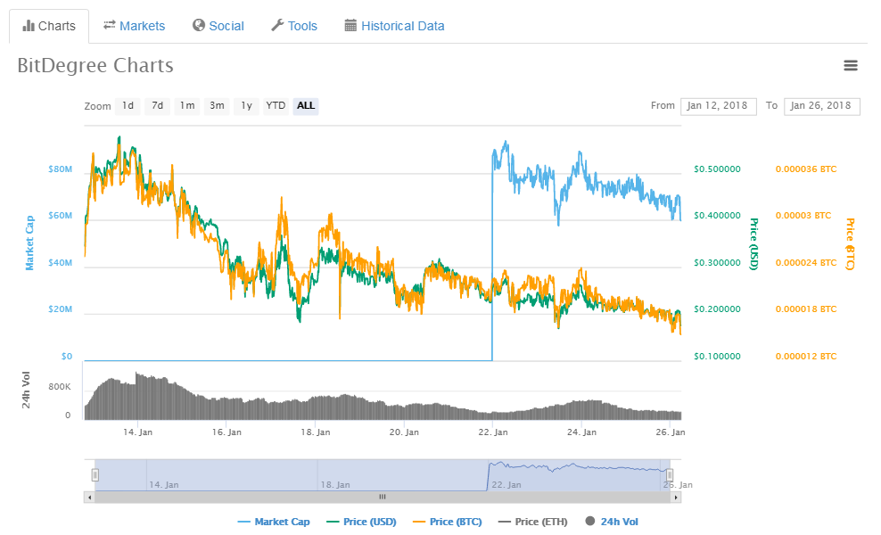Click the exchange arrows icon beside Markets
This screenshot has width=881, height=535.
[x=110, y=25]
